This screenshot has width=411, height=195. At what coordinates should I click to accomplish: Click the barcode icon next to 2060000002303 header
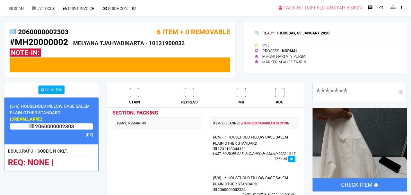pos(13,32)
